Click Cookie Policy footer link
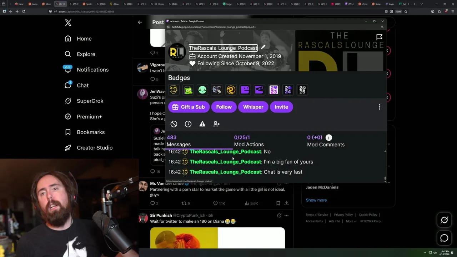This screenshot has width=457, height=257. [368, 215]
